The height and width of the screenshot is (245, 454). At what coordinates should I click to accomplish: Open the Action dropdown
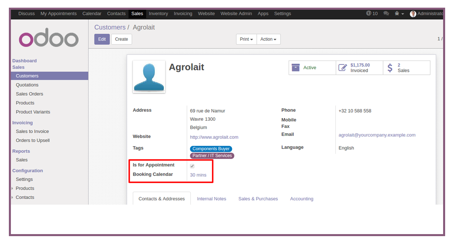click(x=269, y=39)
